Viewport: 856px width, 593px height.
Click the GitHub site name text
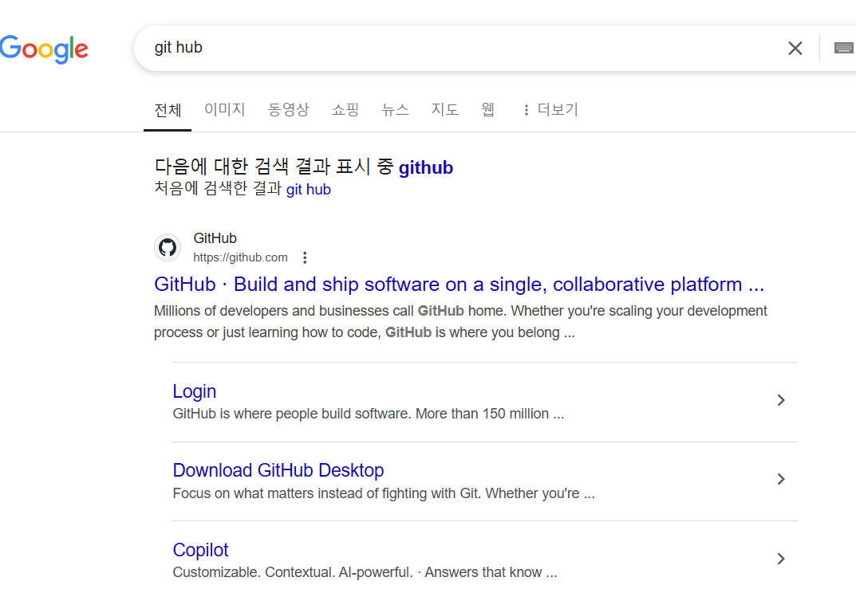click(215, 238)
